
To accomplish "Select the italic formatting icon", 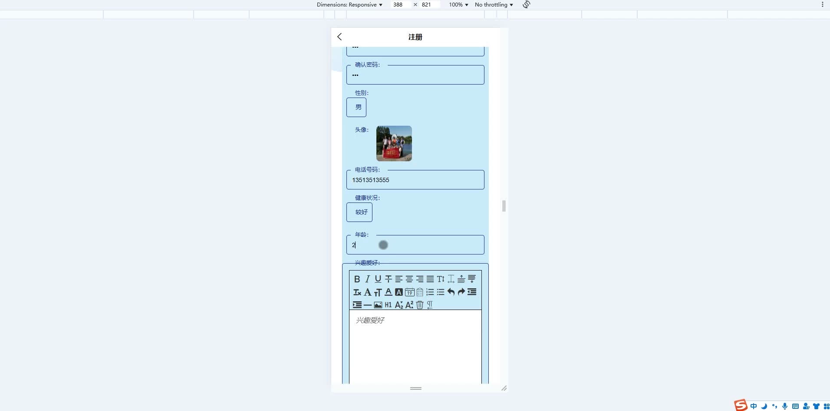I will tap(367, 279).
